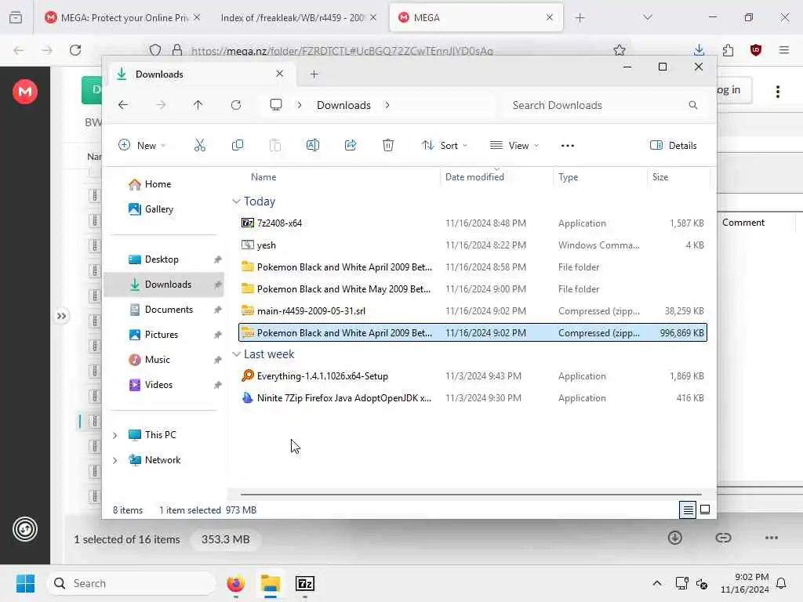Click the Windows taskbar Search box

pos(132,583)
